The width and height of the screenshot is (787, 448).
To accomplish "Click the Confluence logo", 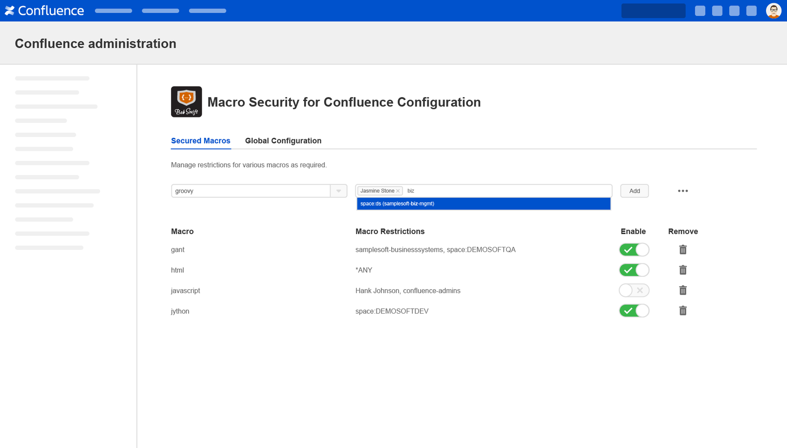I will point(44,10).
